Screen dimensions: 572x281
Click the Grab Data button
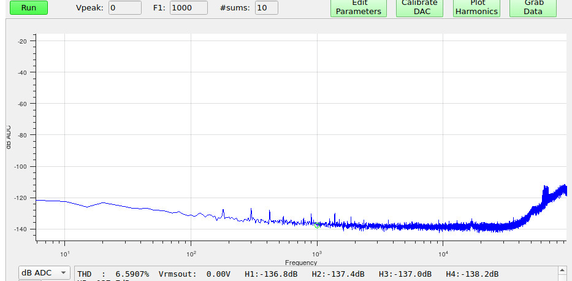[x=533, y=8]
